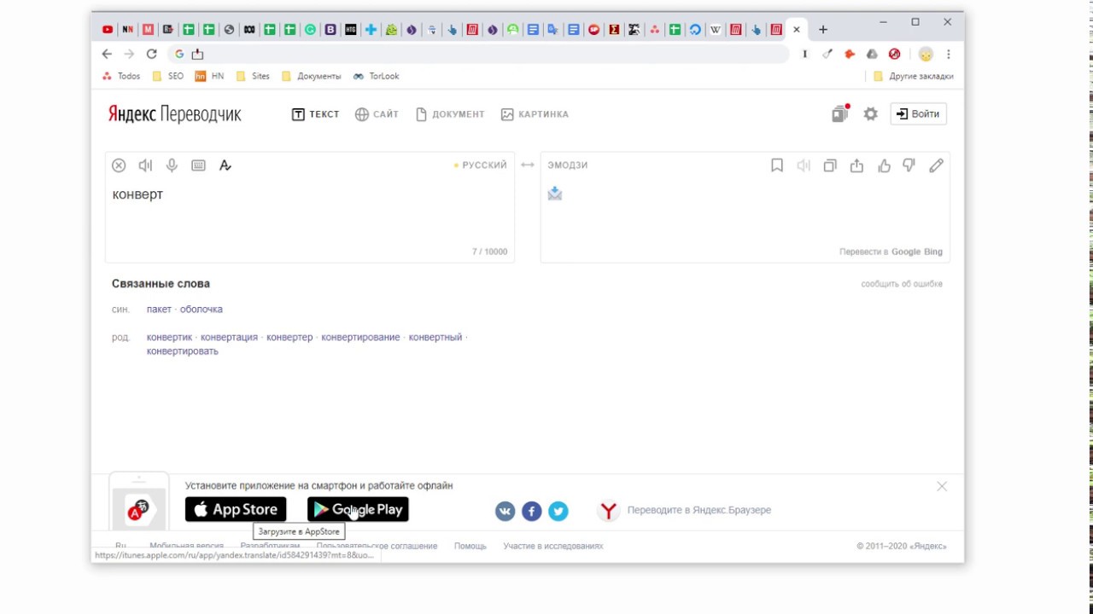Open the Помощь footer link

[x=470, y=546]
